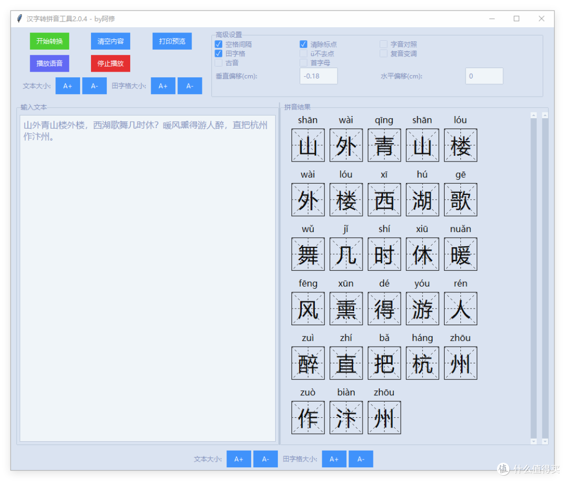Screen dimensions: 565x481
Task: Click the feather app icon in title bar
Action: (x=20, y=18)
